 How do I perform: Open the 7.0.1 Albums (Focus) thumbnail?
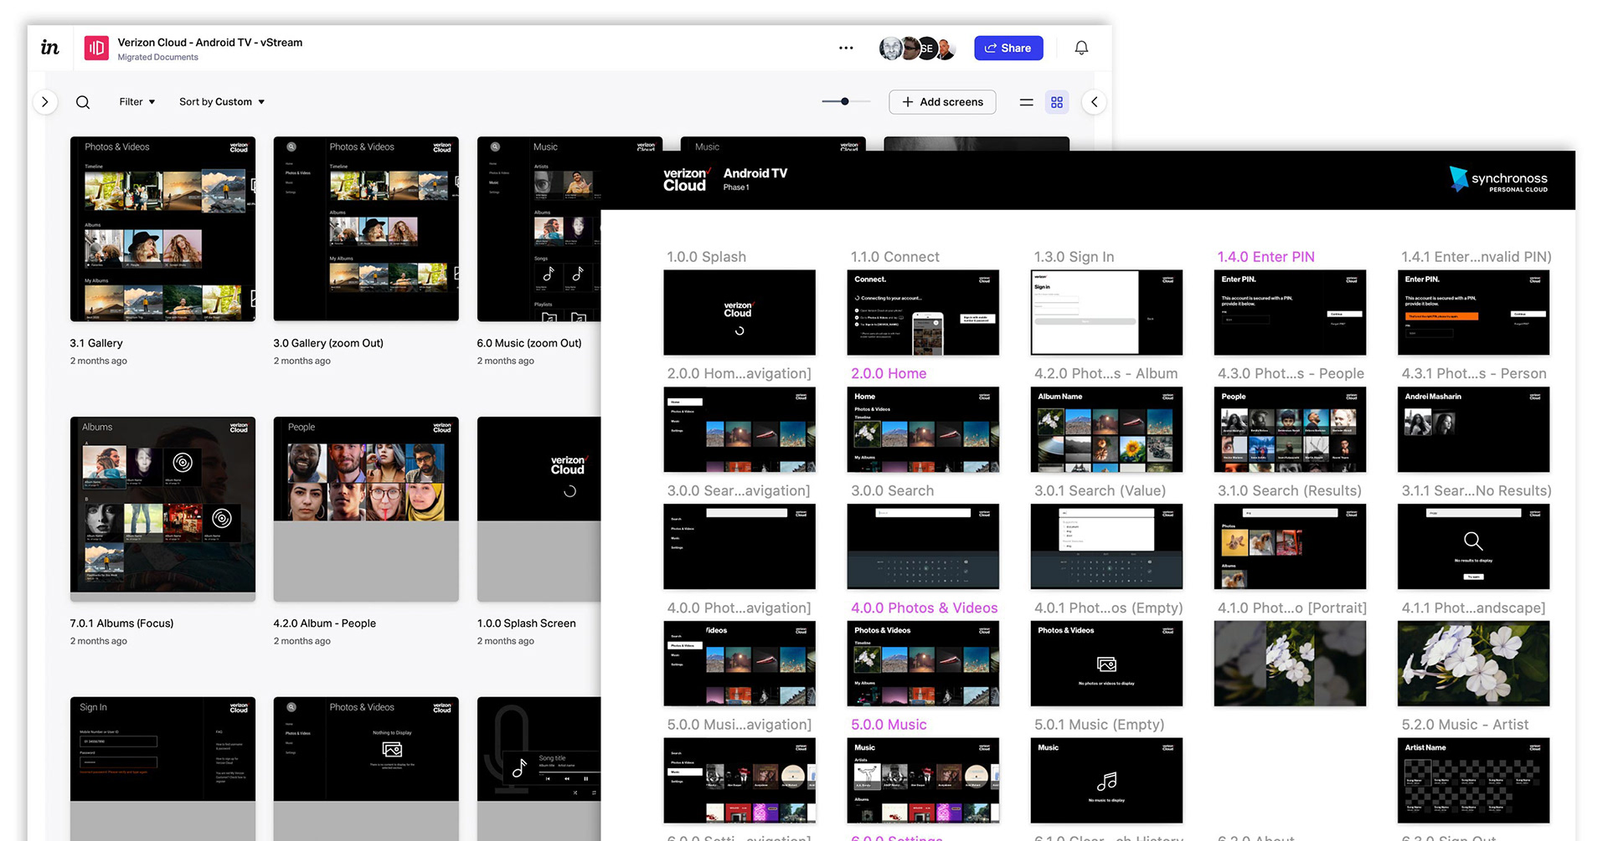coord(162,509)
